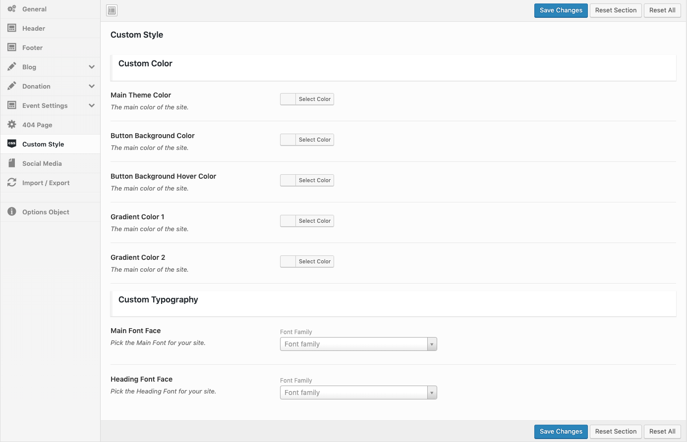Select Color for Gradient Color 2
Screen dimensions: 687x442
[307, 261]
